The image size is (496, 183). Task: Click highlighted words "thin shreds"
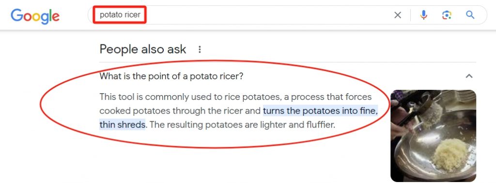tap(123, 125)
